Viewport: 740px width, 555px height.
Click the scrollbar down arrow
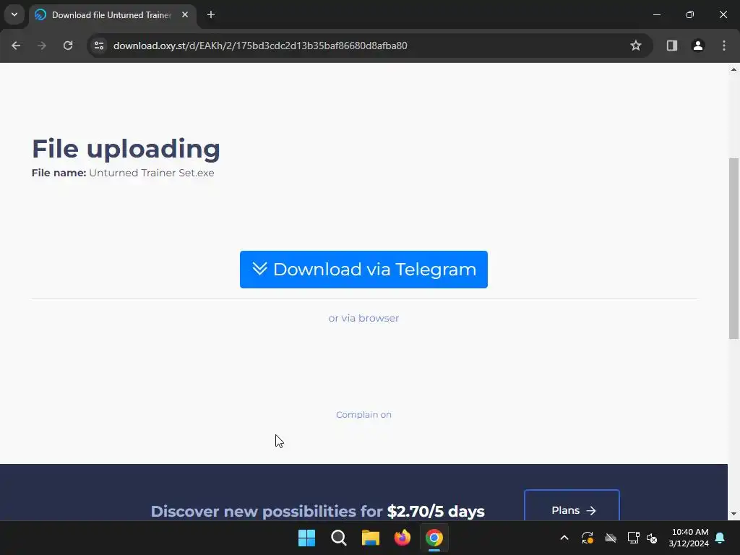click(733, 514)
